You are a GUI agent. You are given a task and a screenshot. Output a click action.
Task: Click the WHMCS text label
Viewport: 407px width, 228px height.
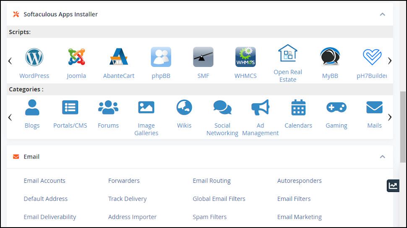(x=245, y=76)
